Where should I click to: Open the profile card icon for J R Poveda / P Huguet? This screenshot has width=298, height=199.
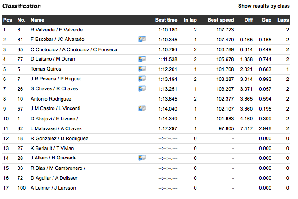pos(142,79)
